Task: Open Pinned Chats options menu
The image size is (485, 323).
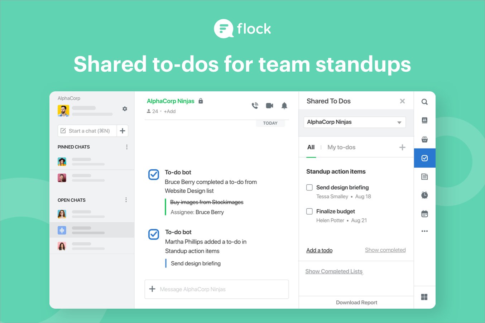Action: coord(127,147)
